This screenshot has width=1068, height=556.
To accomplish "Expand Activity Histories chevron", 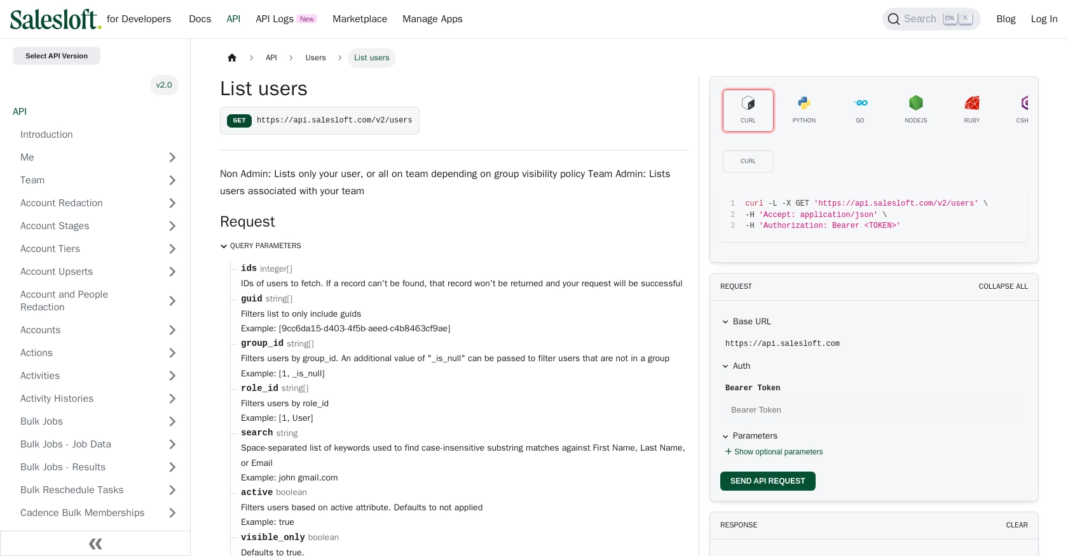I will click(172, 399).
